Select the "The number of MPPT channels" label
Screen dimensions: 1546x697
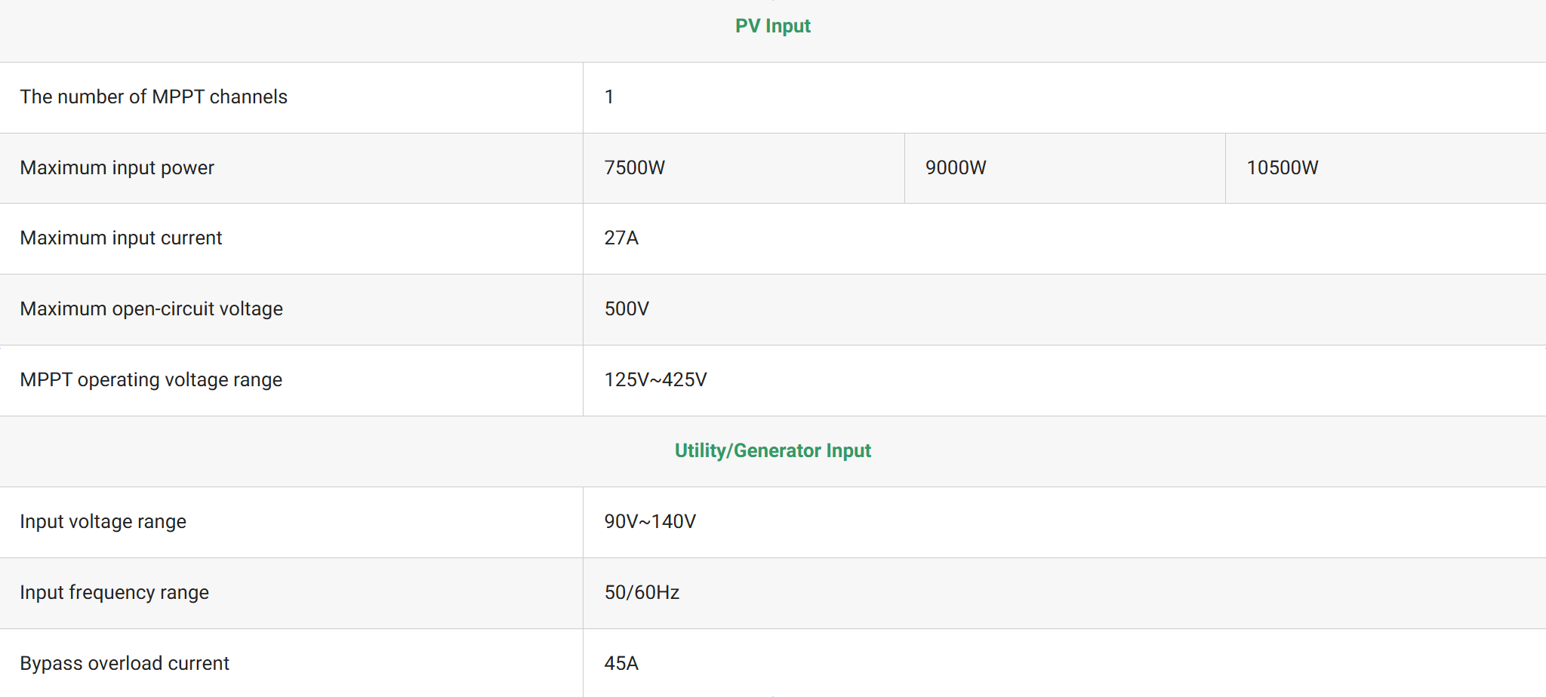(153, 97)
